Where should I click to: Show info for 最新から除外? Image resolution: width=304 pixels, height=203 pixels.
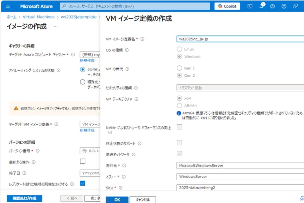tap(34, 162)
